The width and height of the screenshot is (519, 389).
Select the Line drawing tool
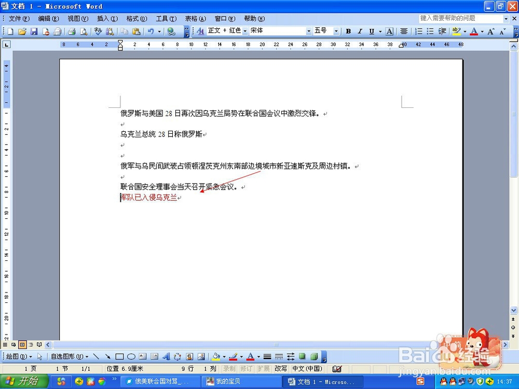click(x=96, y=357)
